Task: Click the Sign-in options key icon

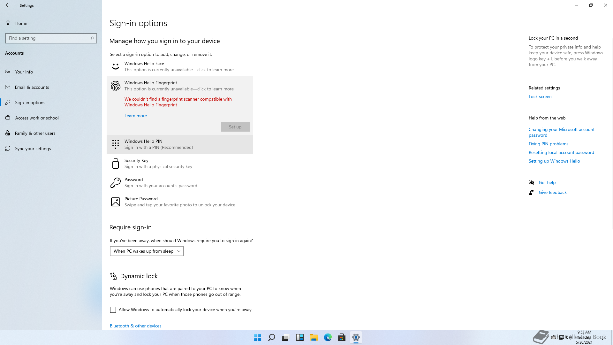Action: pos(8,102)
